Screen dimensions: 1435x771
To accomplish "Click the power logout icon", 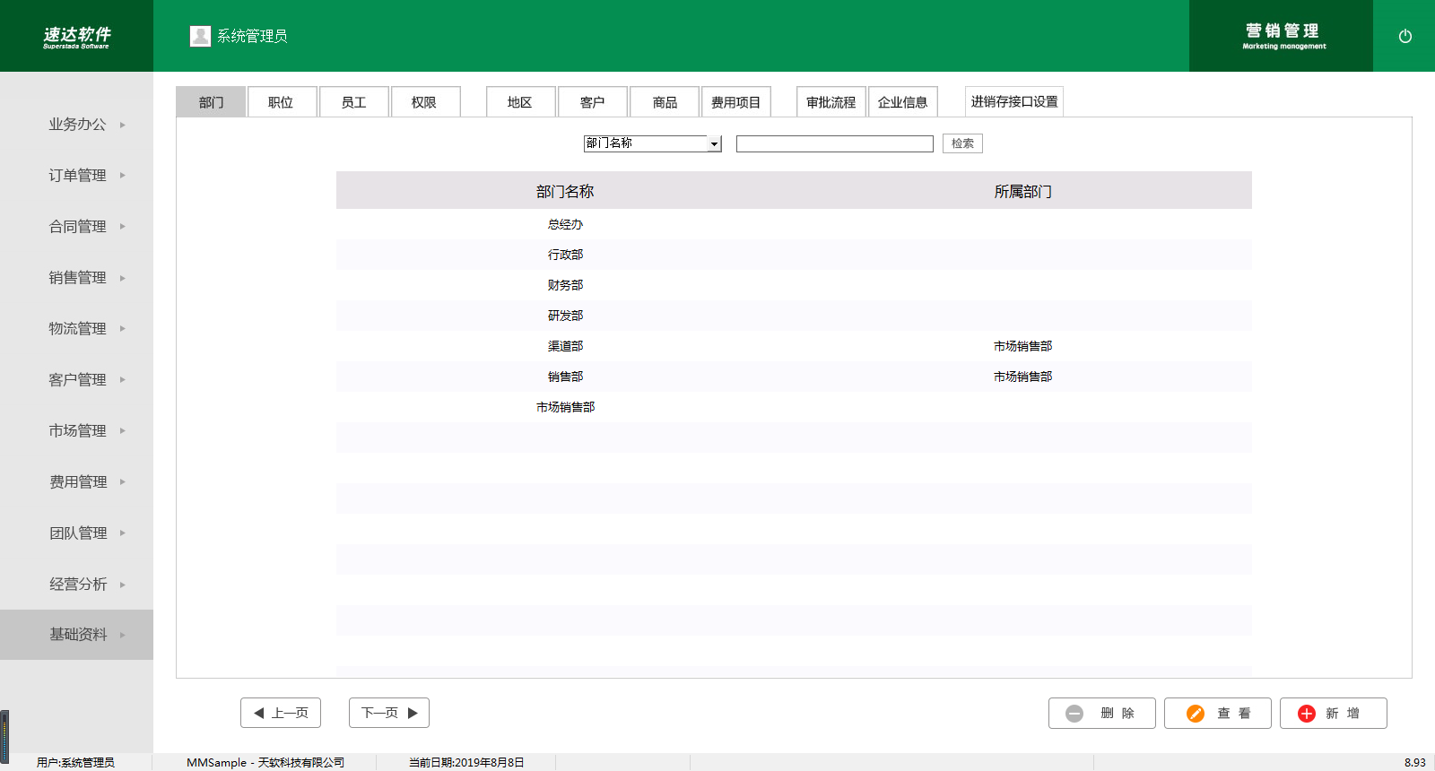I will click(1405, 36).
